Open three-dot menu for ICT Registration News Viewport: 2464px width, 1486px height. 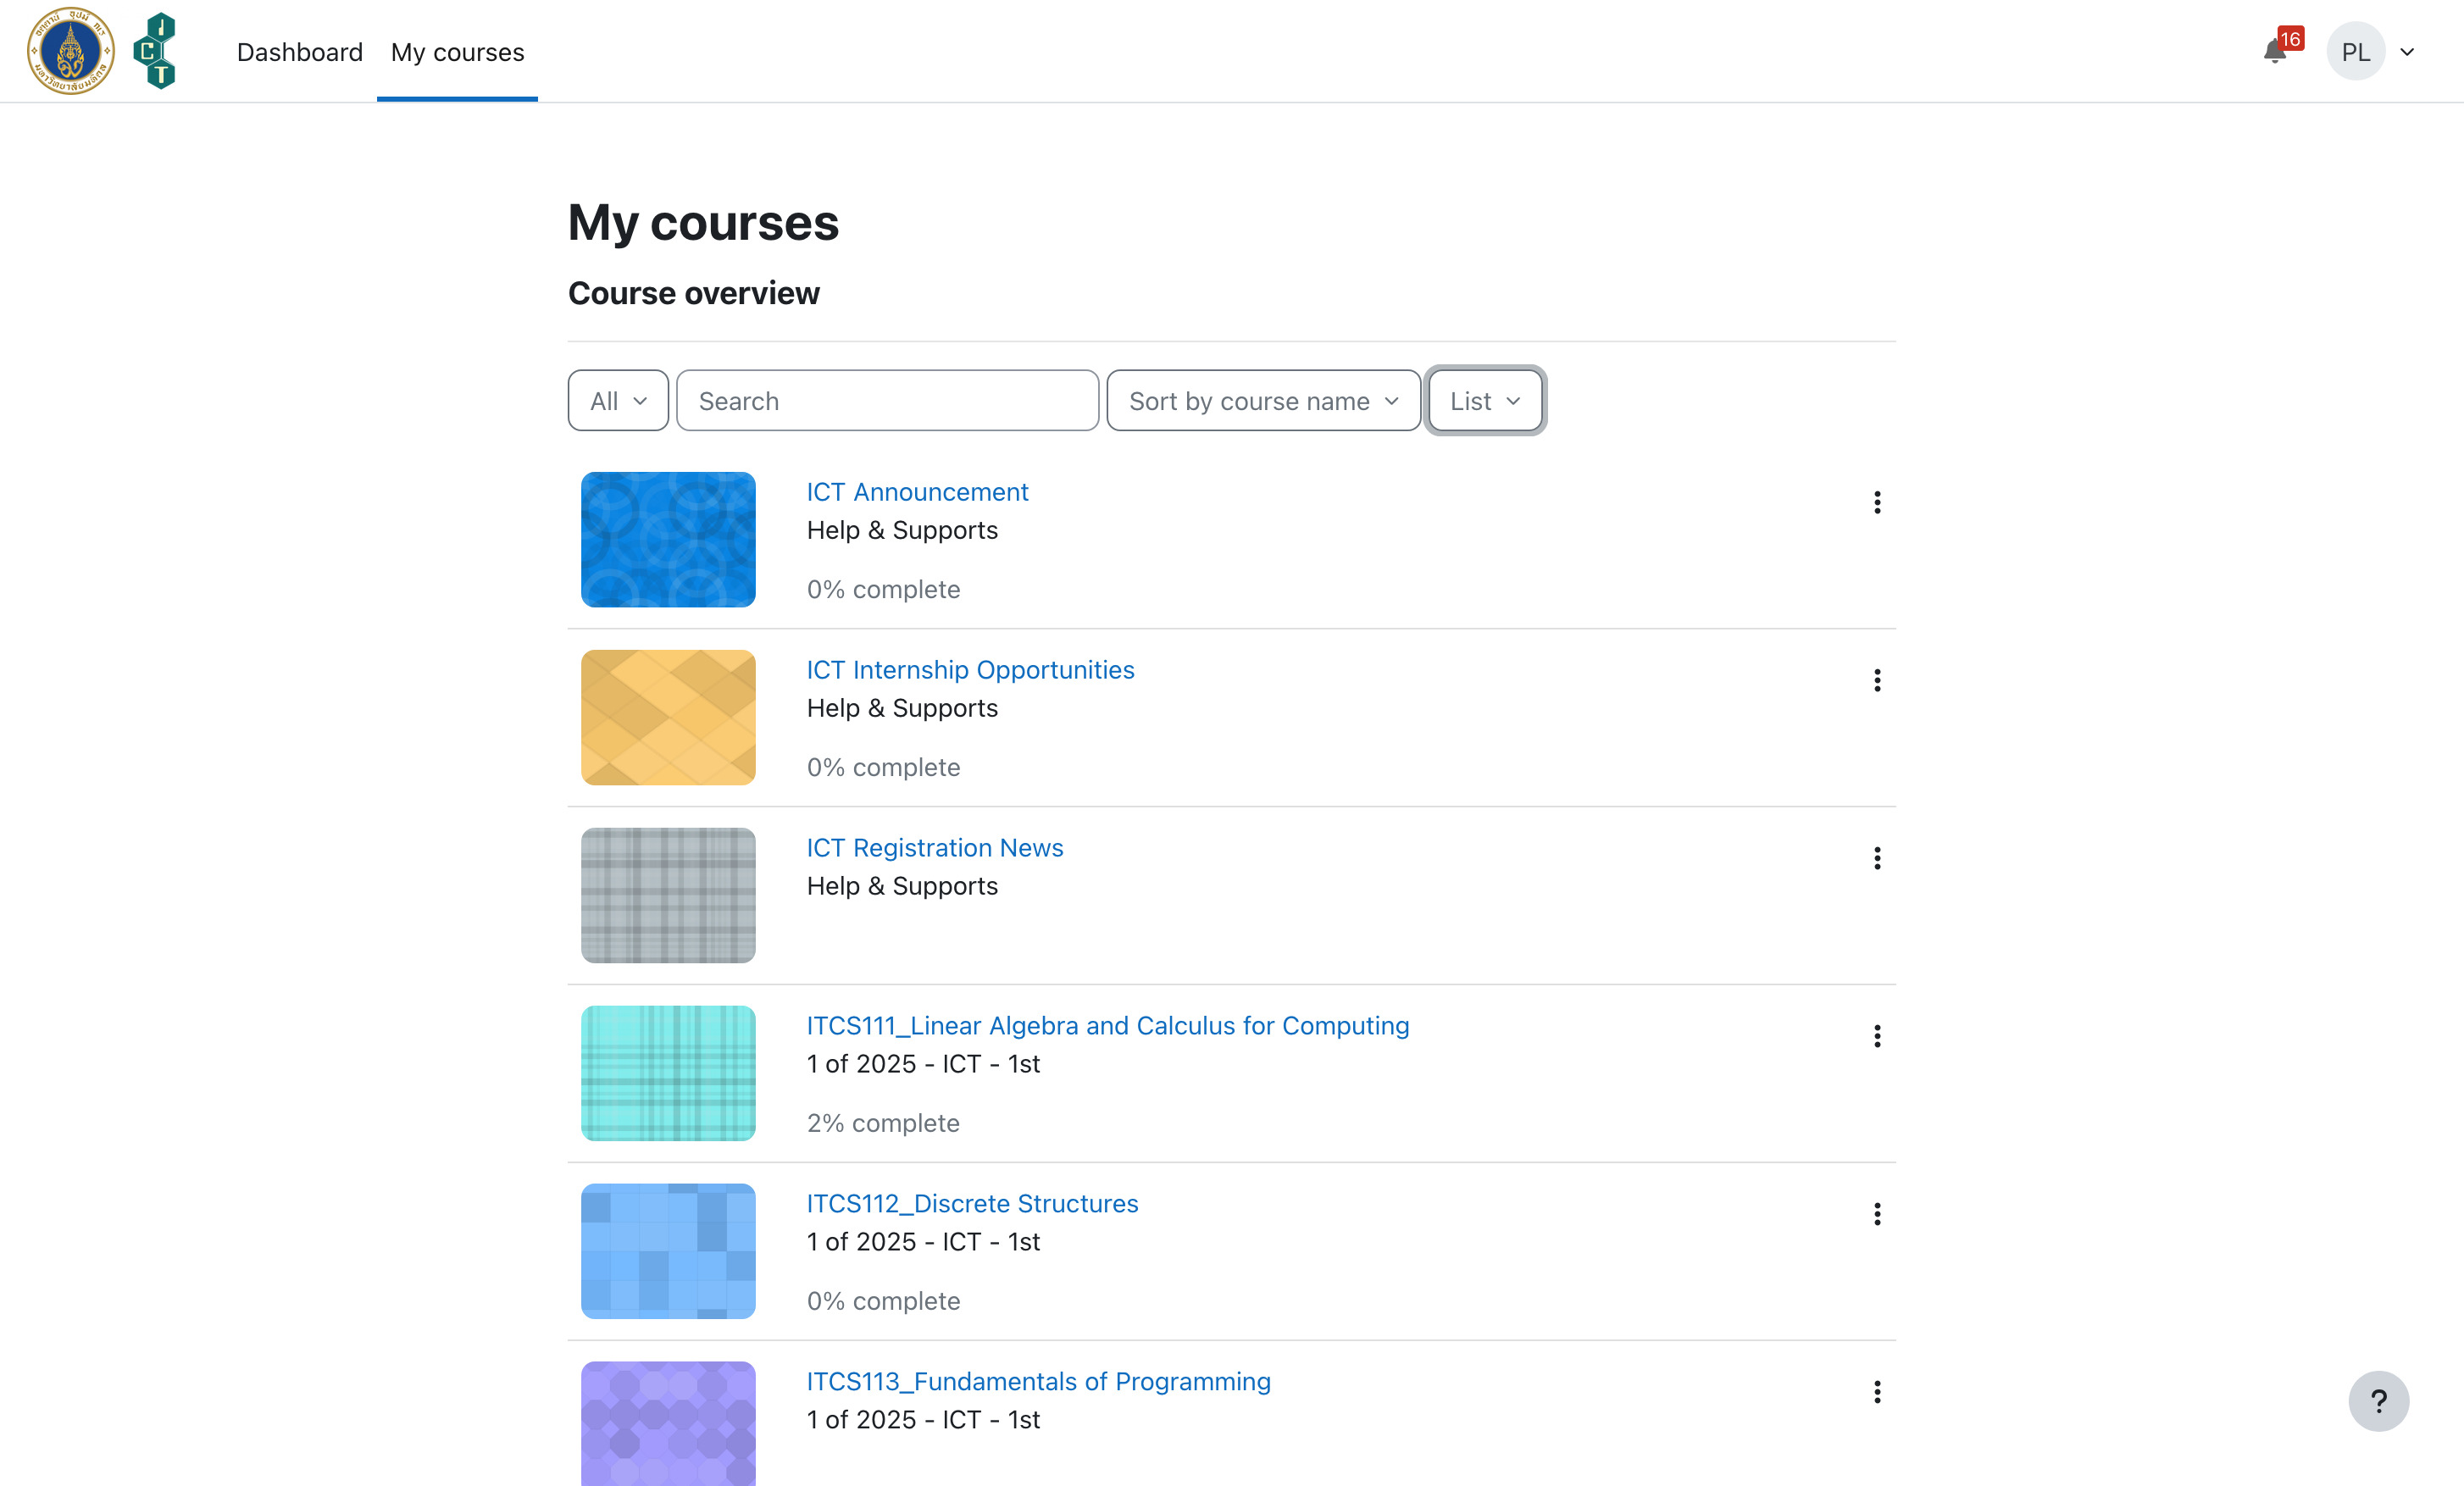1877,858
